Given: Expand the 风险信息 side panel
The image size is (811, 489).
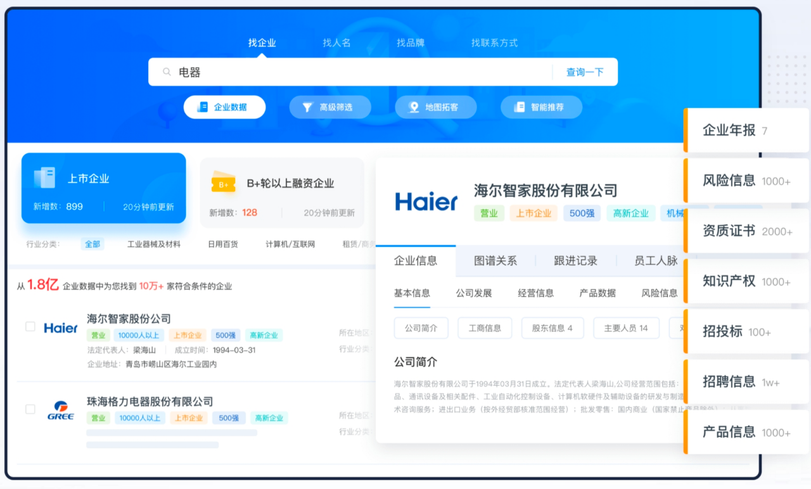Looking at the screenshot, I should (x=746, y=181).
